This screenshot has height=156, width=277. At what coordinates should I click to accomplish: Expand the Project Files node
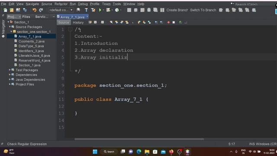(10, 84)
